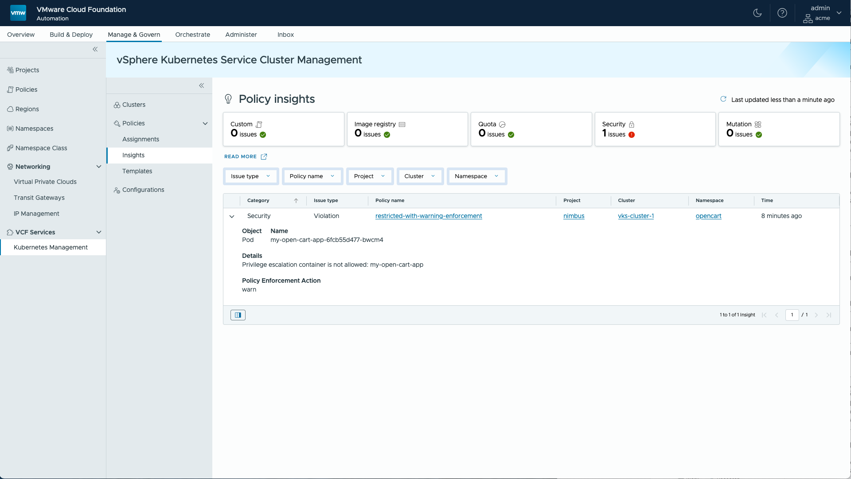Image resolution: width=851 pixels, height=479 pixels.
Task: Click the Projects sidebar icon
Action: point(10,70)
